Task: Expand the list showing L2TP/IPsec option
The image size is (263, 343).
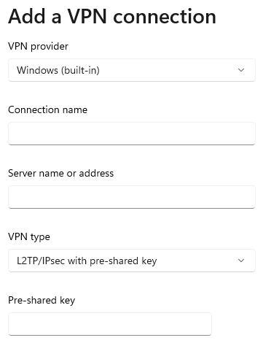Action: point(132,261)
